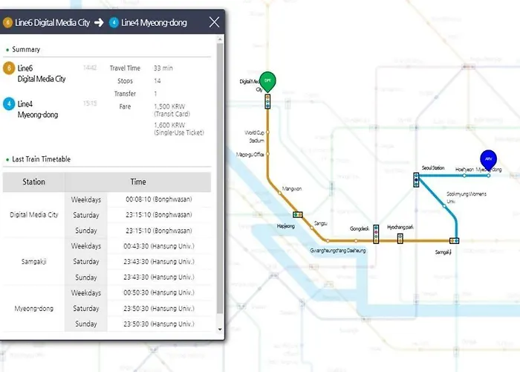Close the route details panel

click(214, 22)
